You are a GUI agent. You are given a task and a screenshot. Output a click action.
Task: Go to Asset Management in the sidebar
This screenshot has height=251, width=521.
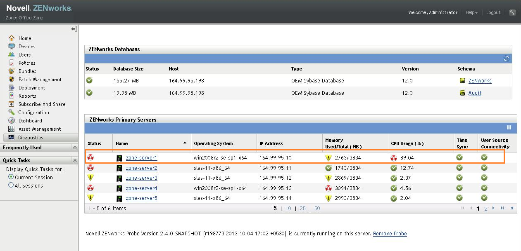[x=40, y=129]
